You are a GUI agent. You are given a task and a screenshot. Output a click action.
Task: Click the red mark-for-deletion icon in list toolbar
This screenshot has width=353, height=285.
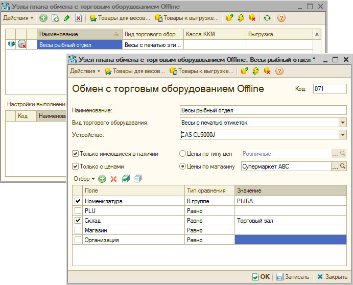pos(78,18)
